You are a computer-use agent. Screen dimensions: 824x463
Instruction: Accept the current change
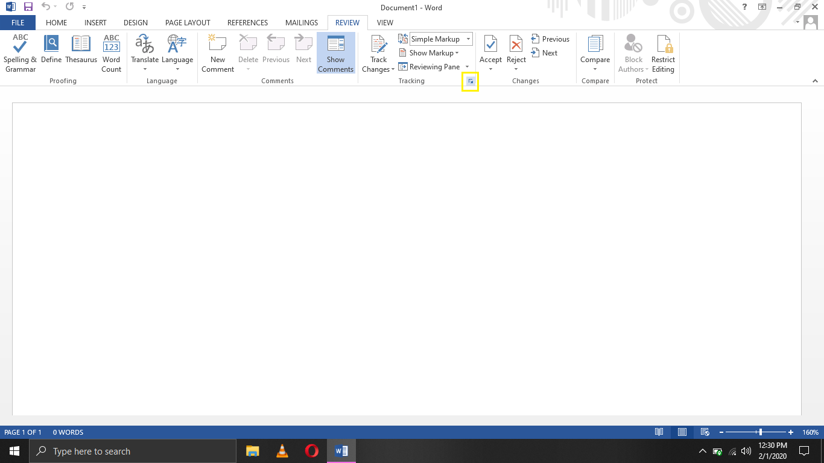490,46
